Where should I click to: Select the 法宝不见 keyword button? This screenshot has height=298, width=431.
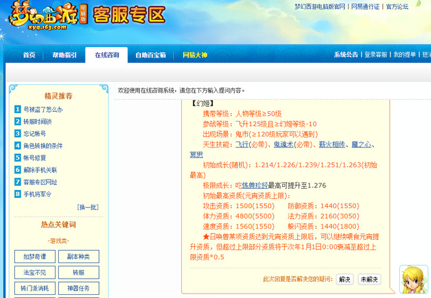(35, 272)
